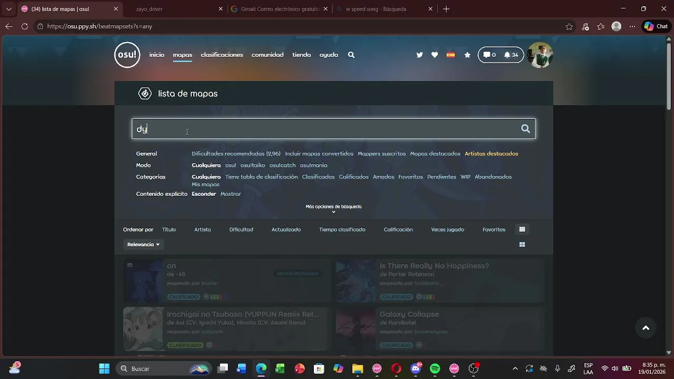Viewport: 674px width, 379px height.
Task: Switch to the compact grid view icon
Action: [x=522, y=245]
